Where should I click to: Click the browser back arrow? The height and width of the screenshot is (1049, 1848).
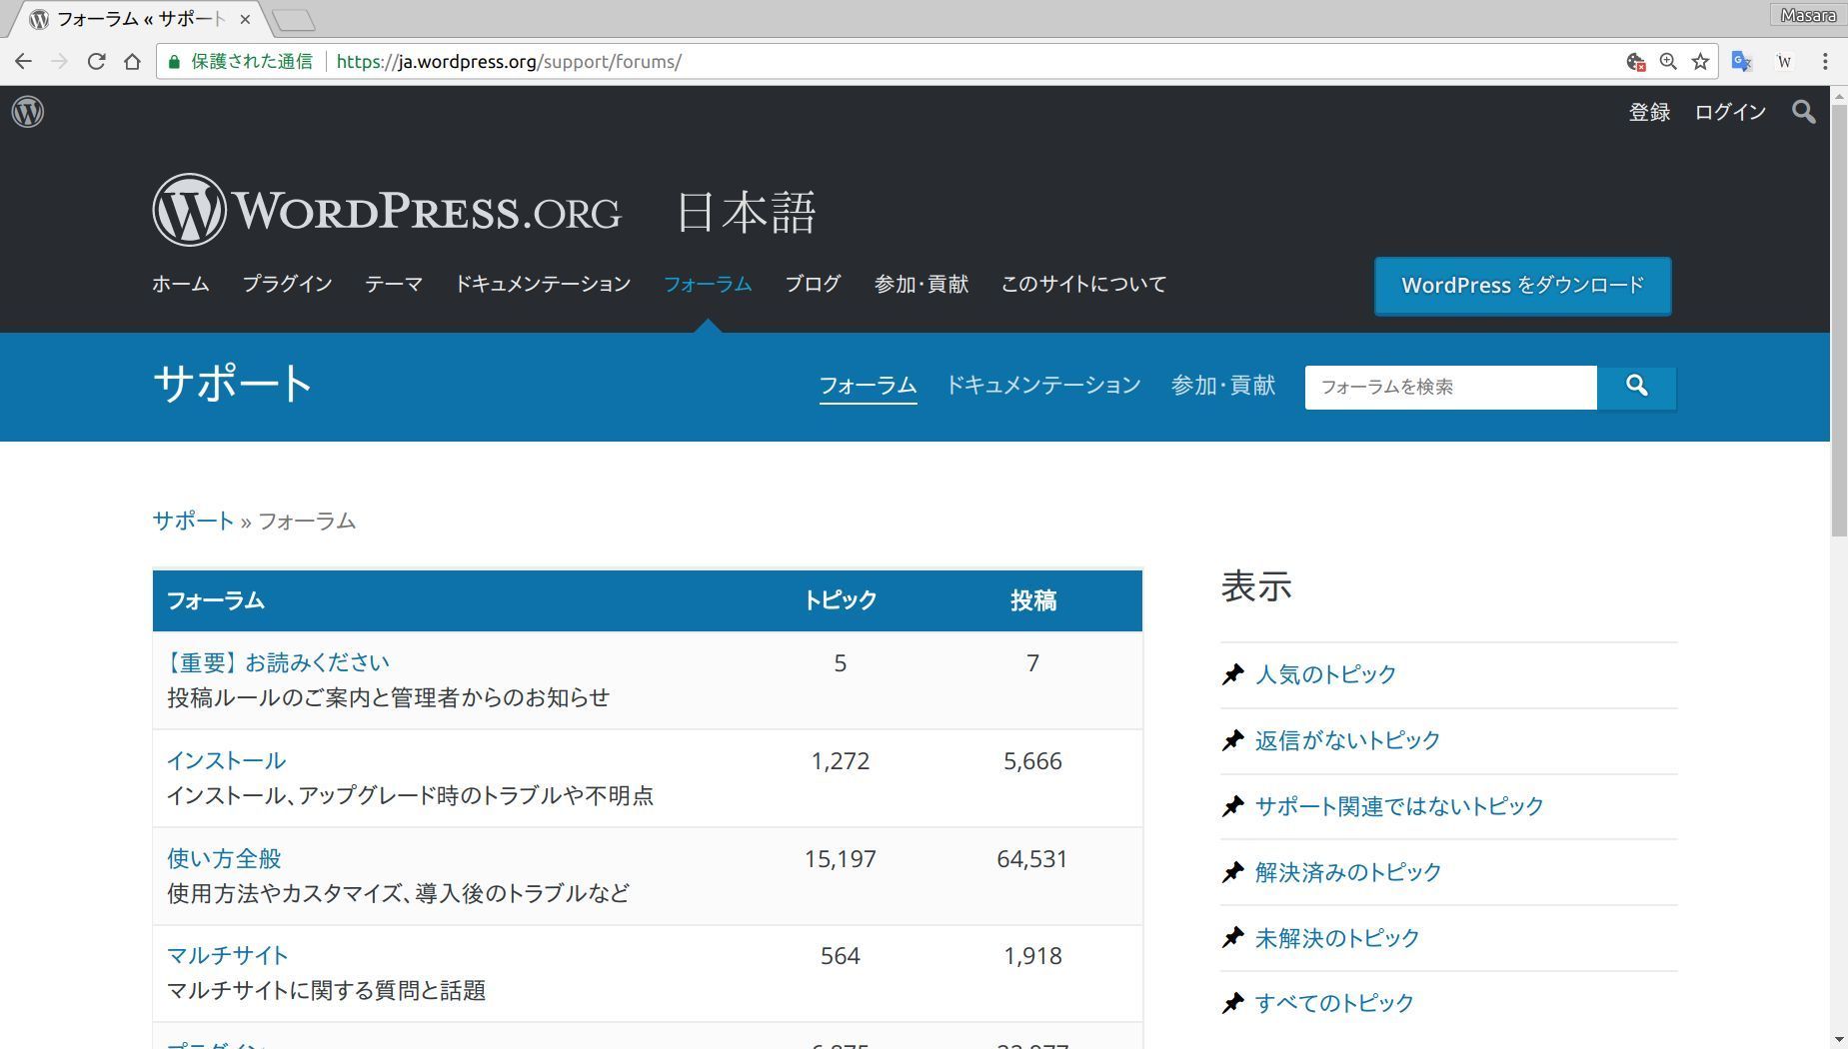(x=23, y=62)
